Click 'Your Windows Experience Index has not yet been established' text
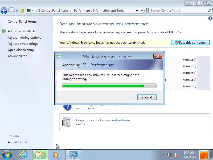 102,43
